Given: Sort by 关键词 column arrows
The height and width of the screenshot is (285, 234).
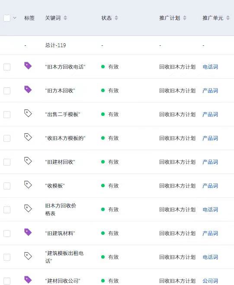Looking at the screenshot, I should 65,18.
